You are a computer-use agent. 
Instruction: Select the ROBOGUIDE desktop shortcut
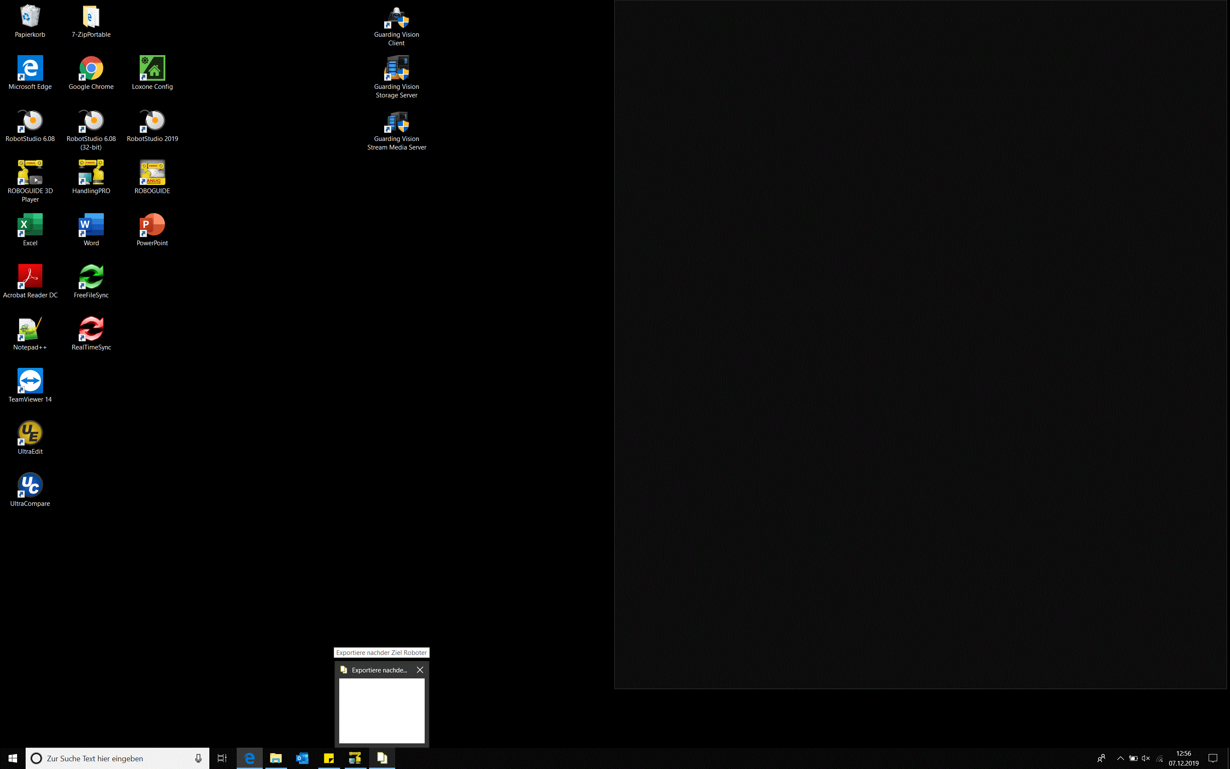152,177
